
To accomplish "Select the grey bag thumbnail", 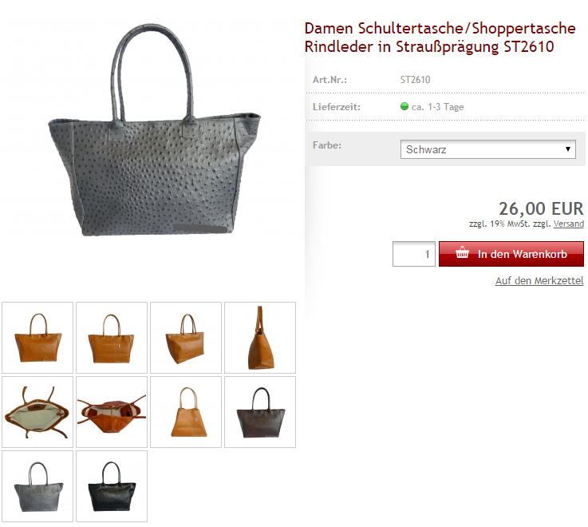I will coord(37,486).
